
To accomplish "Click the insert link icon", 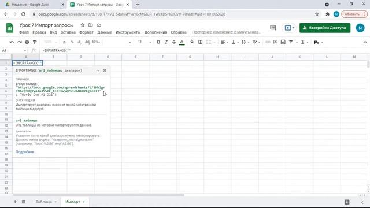I will point(268,42).
